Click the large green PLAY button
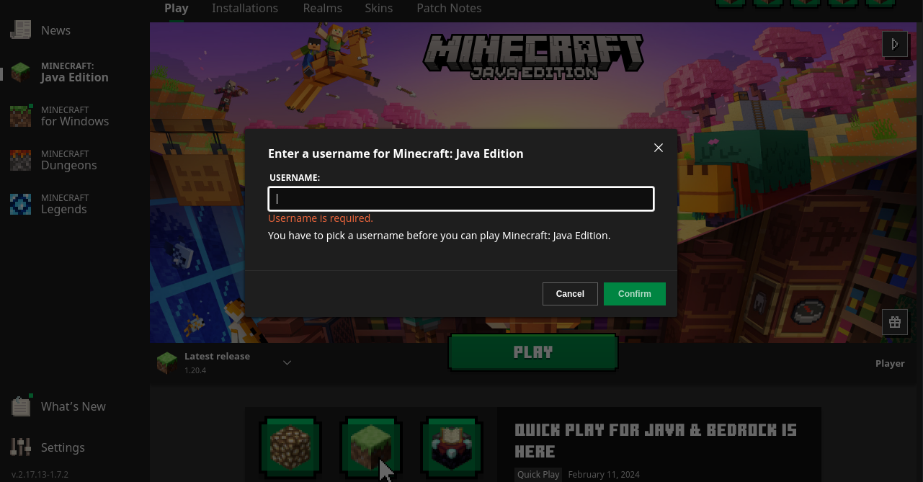 coord(533,352)
